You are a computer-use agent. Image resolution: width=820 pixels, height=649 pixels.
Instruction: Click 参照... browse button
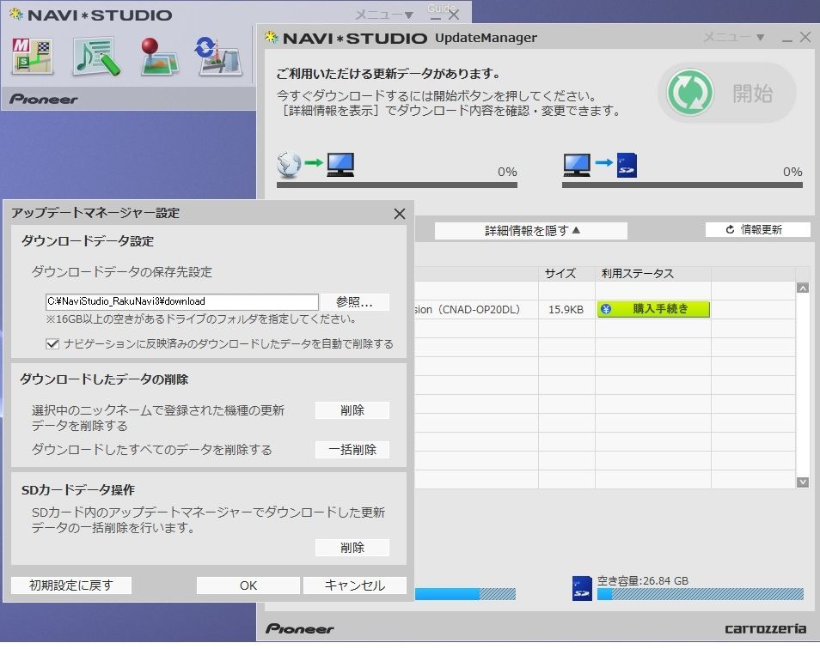(354, 302)
